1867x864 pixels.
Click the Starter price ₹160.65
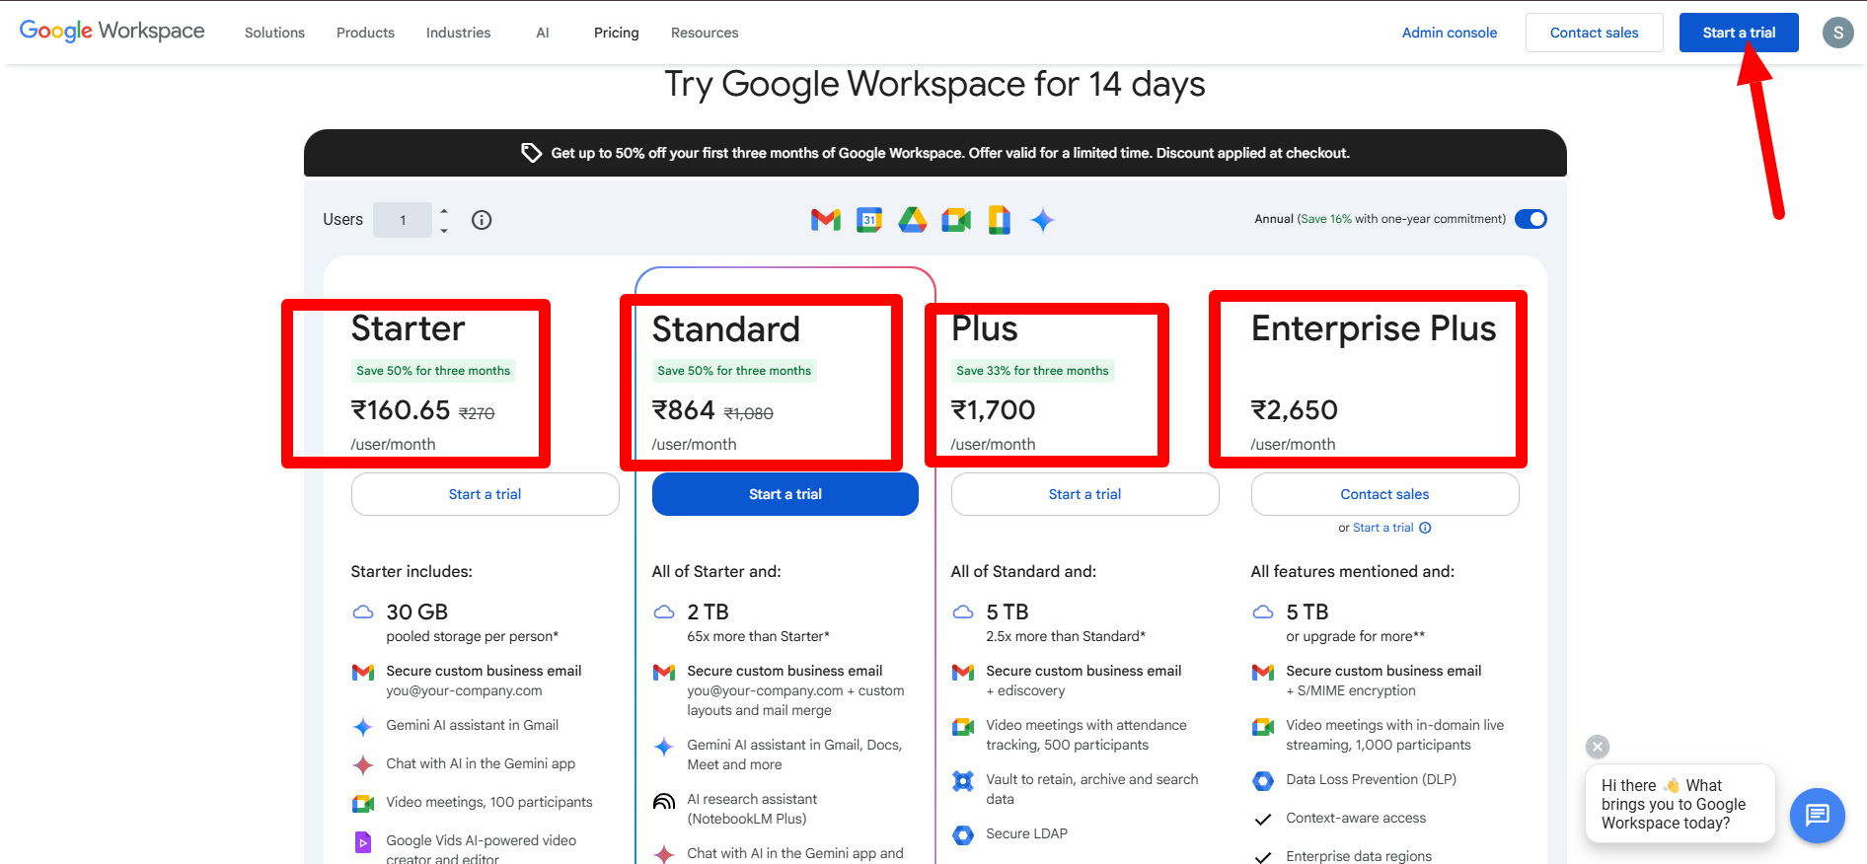coord(401,410)
